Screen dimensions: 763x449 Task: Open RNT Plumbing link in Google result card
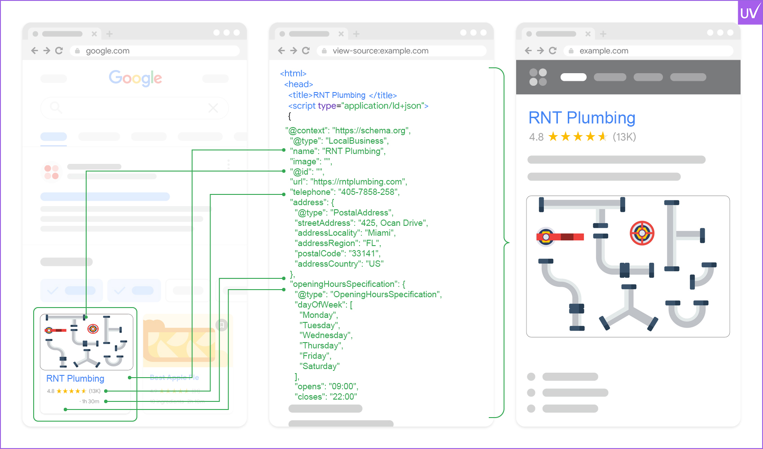click(x=75, y=379)
